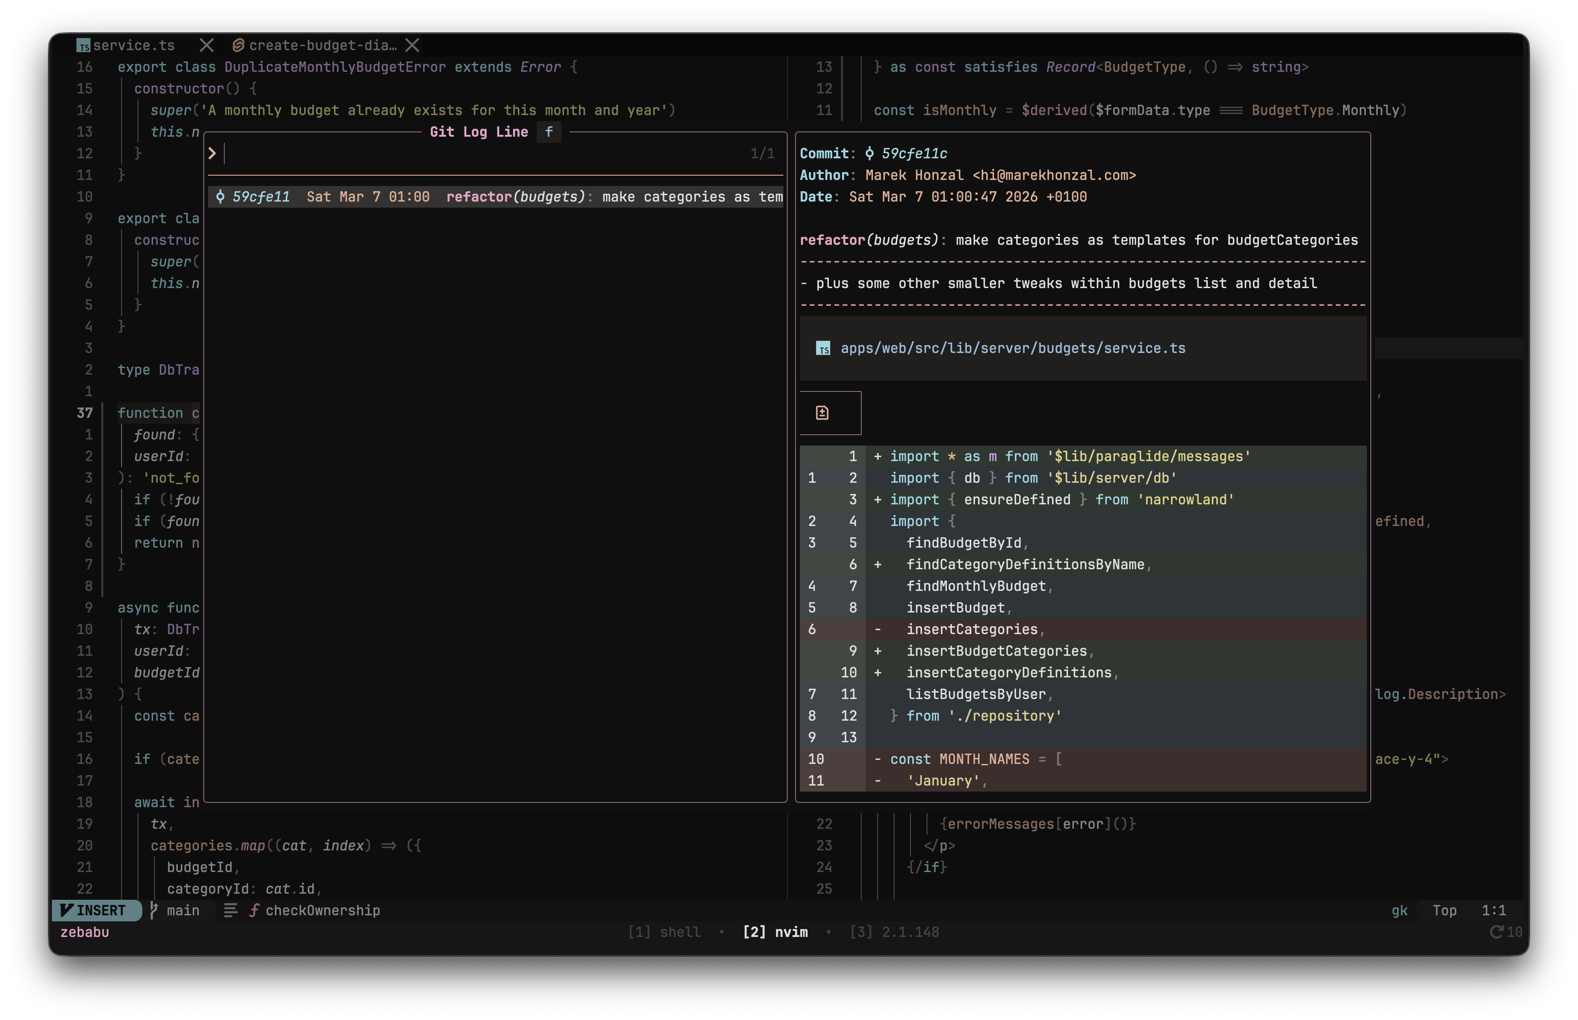
Task: Click removed line const MONTH_NAMES
Action: point(1083,759)
